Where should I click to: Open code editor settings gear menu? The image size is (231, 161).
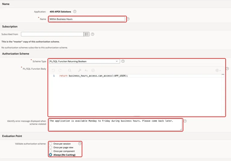(x=218, y=70)
